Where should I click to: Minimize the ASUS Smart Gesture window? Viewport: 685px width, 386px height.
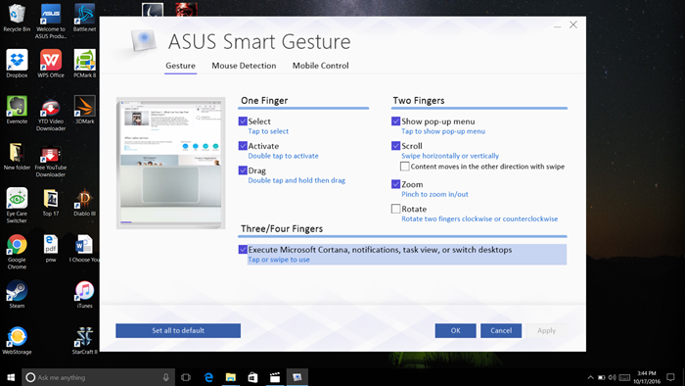point(557,25)
